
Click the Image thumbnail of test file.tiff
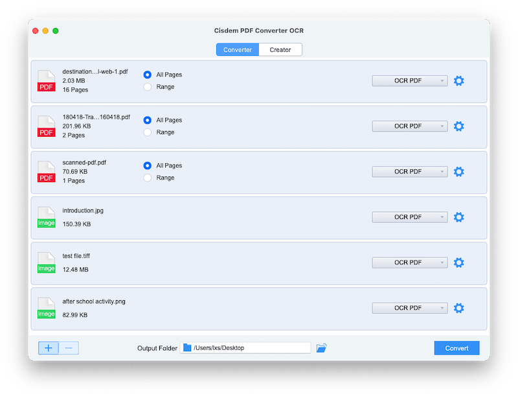pyautogui.click(x=46, y=262)
